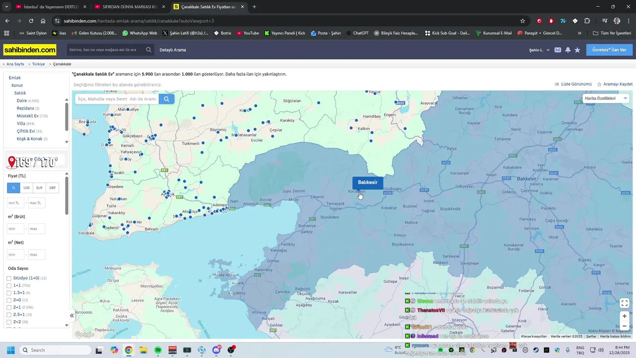
Task: Check the Stüdyo (1+0) checkbox
Action: (x=9, y=278)
